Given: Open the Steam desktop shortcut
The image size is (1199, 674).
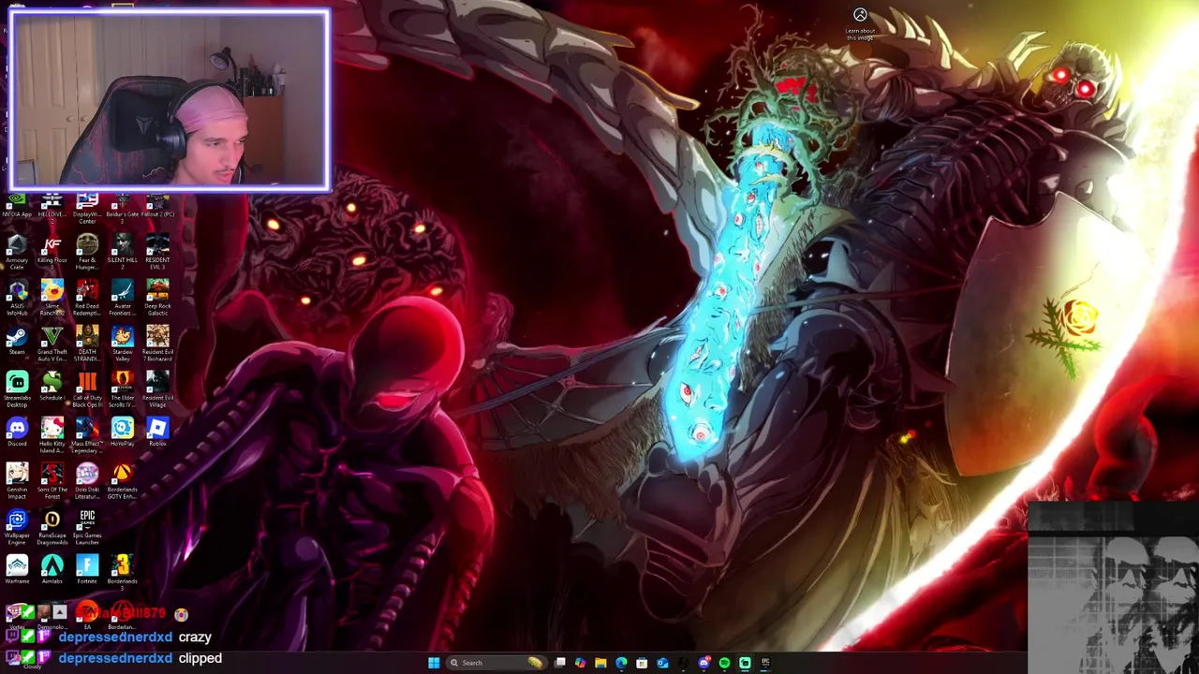Looking at the screenshot, I should (17, 341).
